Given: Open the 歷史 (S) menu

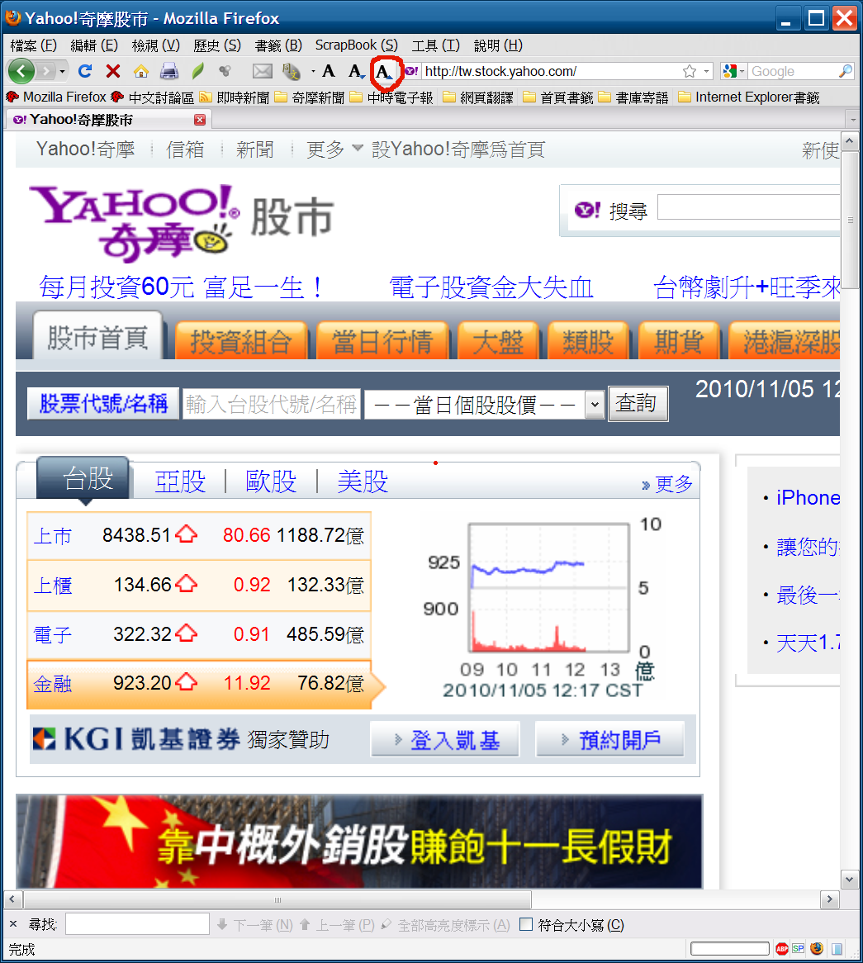Looking at the screenshot, I should tap(217, 45).
